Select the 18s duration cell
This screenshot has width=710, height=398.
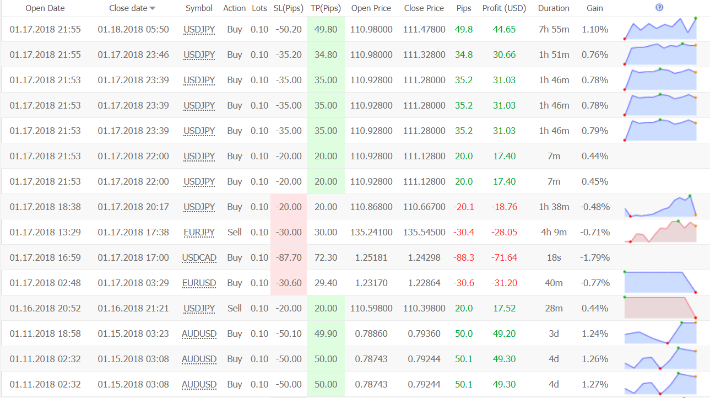(x=554, y=258)
